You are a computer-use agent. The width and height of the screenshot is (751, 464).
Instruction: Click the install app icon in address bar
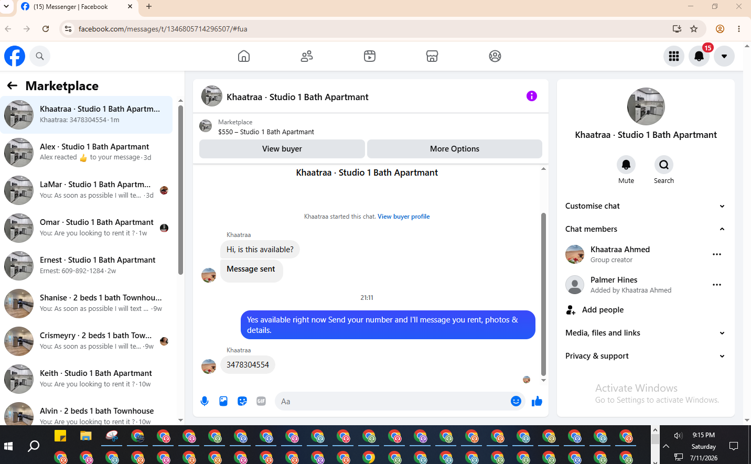[677, 29]
